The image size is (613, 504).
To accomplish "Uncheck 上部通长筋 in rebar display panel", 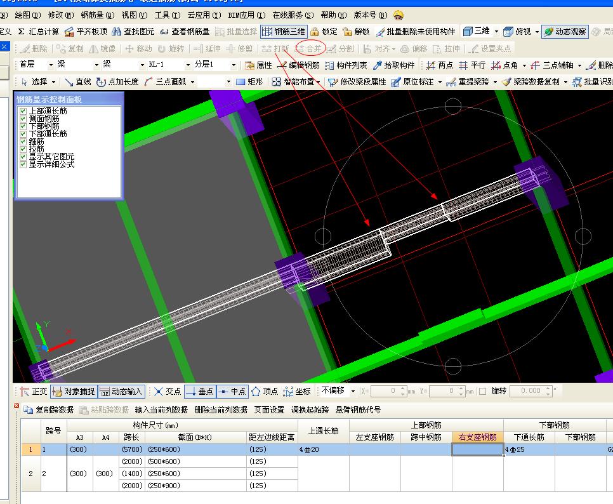I will click(23, 111).
